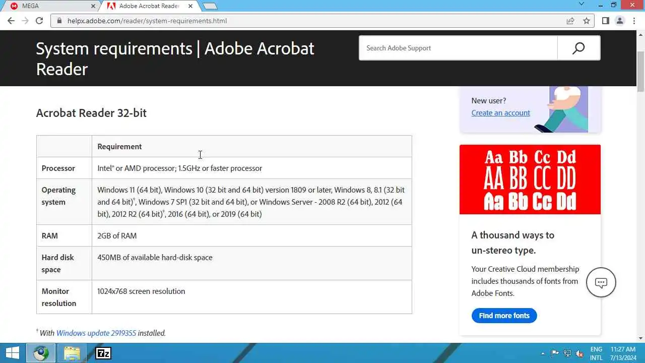Screen dimensions: 645x363
Task: Click the Adobe search magnifier icon
Action: [x=578, y=48]
